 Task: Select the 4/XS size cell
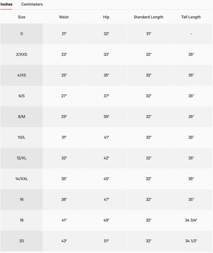pos(21,75)
